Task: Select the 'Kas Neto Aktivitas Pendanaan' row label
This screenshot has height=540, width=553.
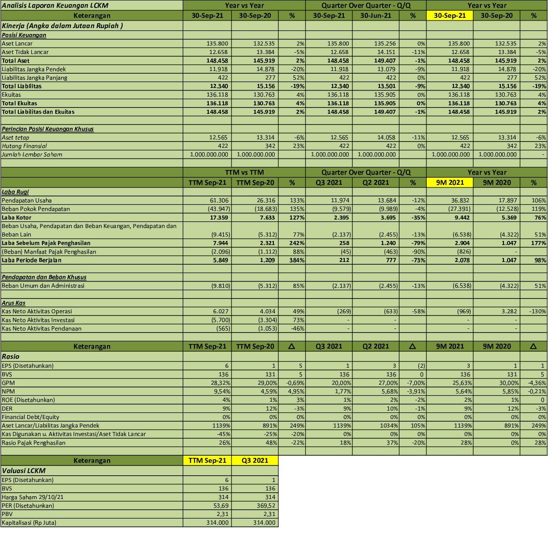Action: pyautogui.click(x=41, y=328)
